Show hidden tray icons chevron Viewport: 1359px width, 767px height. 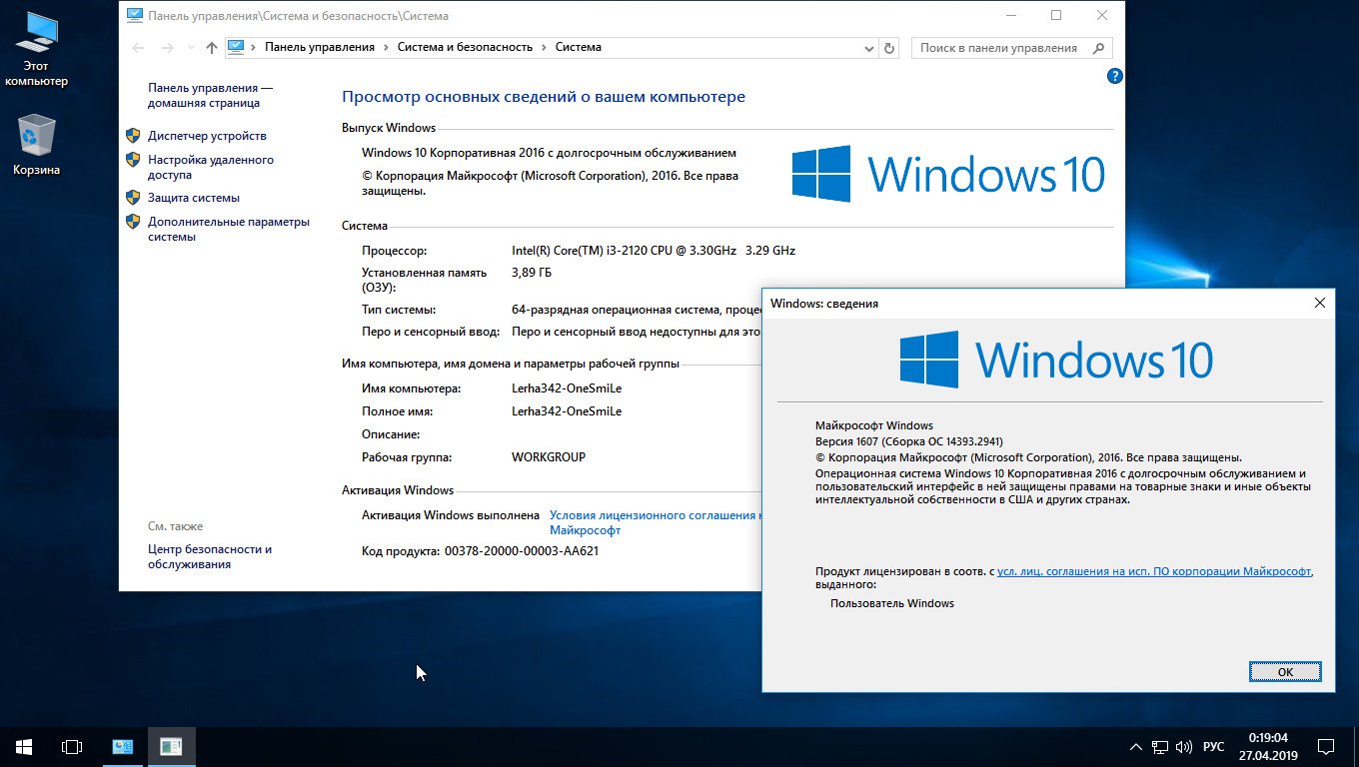pyautogui.click(x=1135, y=746)
